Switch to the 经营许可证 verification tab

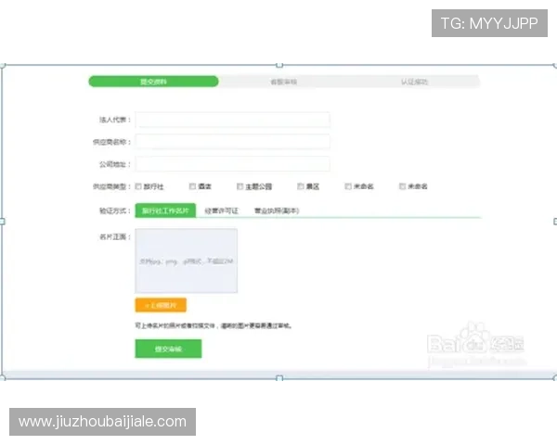click(222, 210)
